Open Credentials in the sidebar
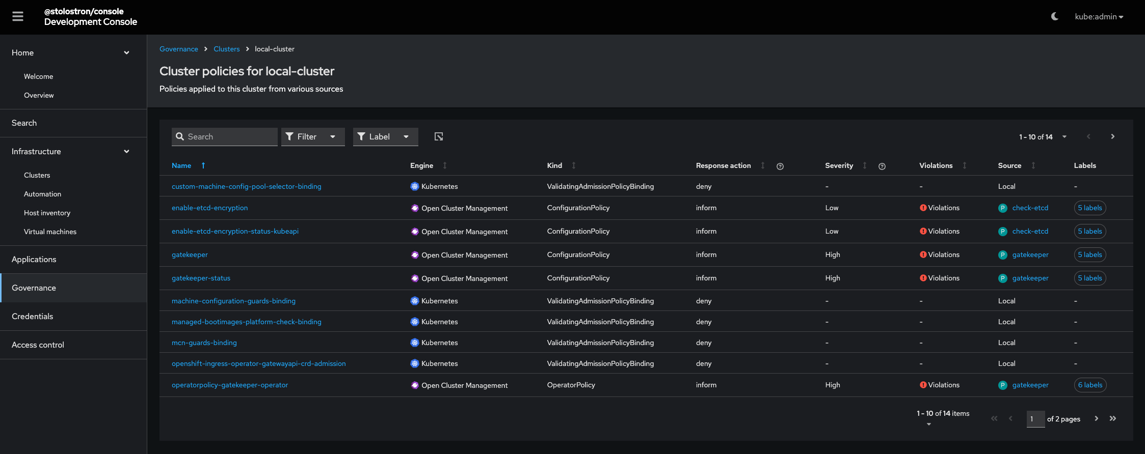The width and height of the screenshot is (1145, 454). click(33, 317)
